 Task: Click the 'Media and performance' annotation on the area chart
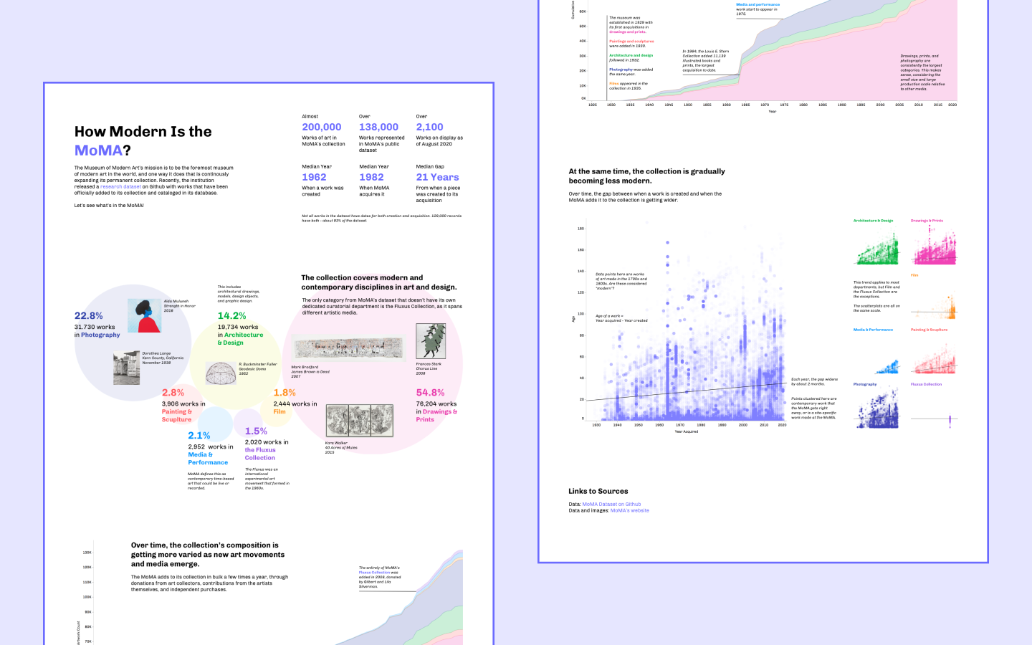(758, 9)
